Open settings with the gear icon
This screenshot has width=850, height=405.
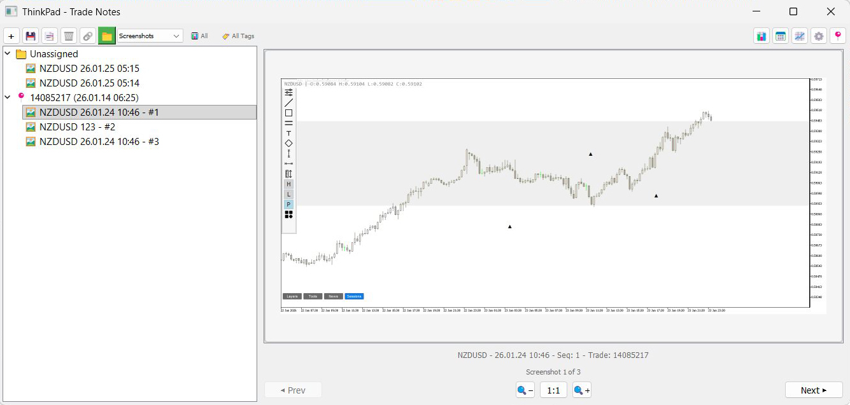point(819,36)
